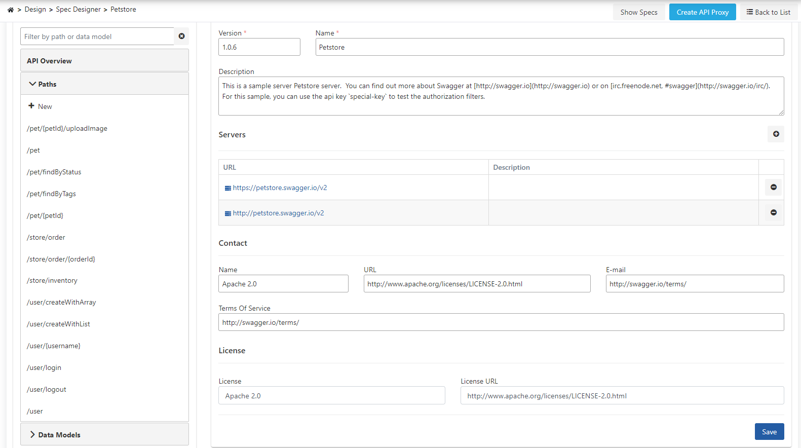Focus the Version input field
Viewport: 801px width, 448px height.
point(259,47)
